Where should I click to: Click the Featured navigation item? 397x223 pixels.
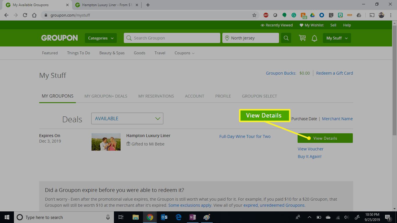(50, 53)
